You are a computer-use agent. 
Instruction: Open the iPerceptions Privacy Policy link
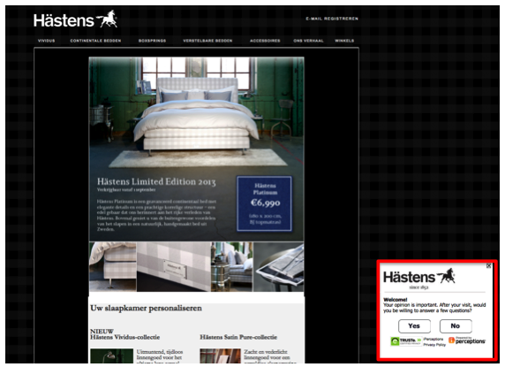coord(433,342)
